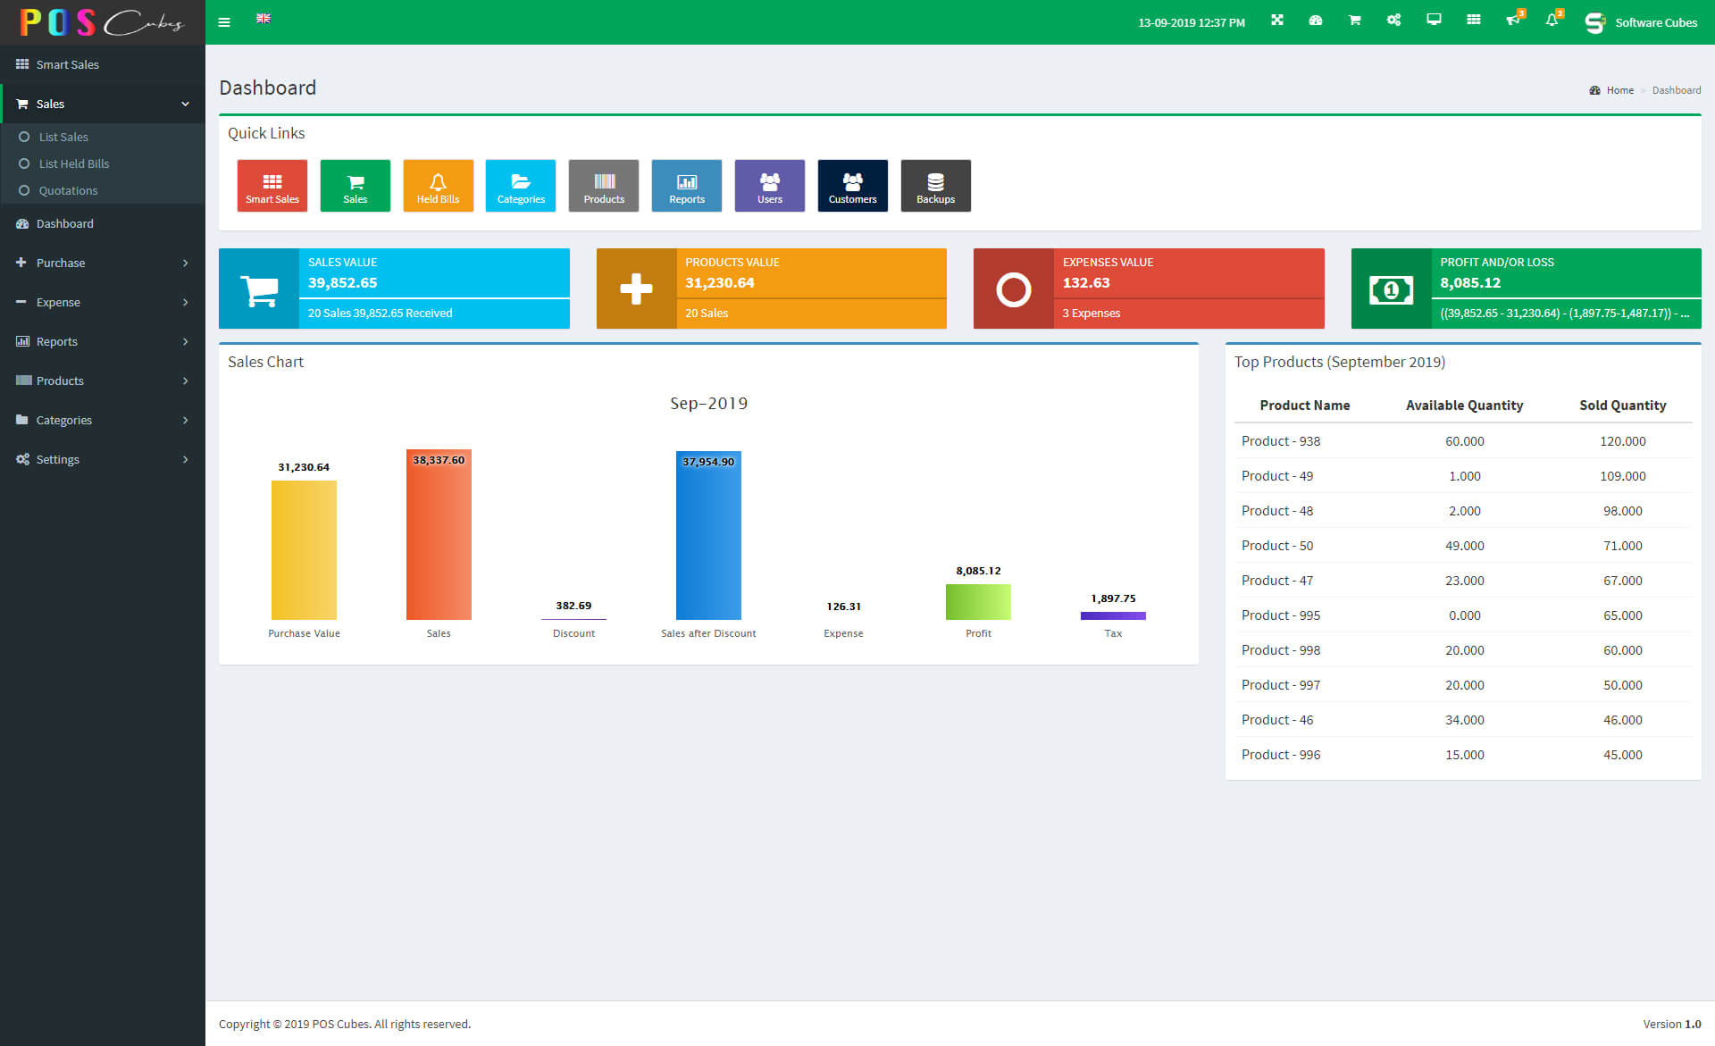Click the fullscreen expand icon in header
The width and height of the screenshot is (1715, 1046).
[x=1277, y=21]
